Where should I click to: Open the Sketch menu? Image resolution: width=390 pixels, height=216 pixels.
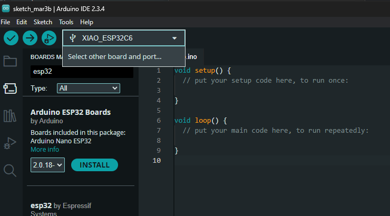point(43,22)
